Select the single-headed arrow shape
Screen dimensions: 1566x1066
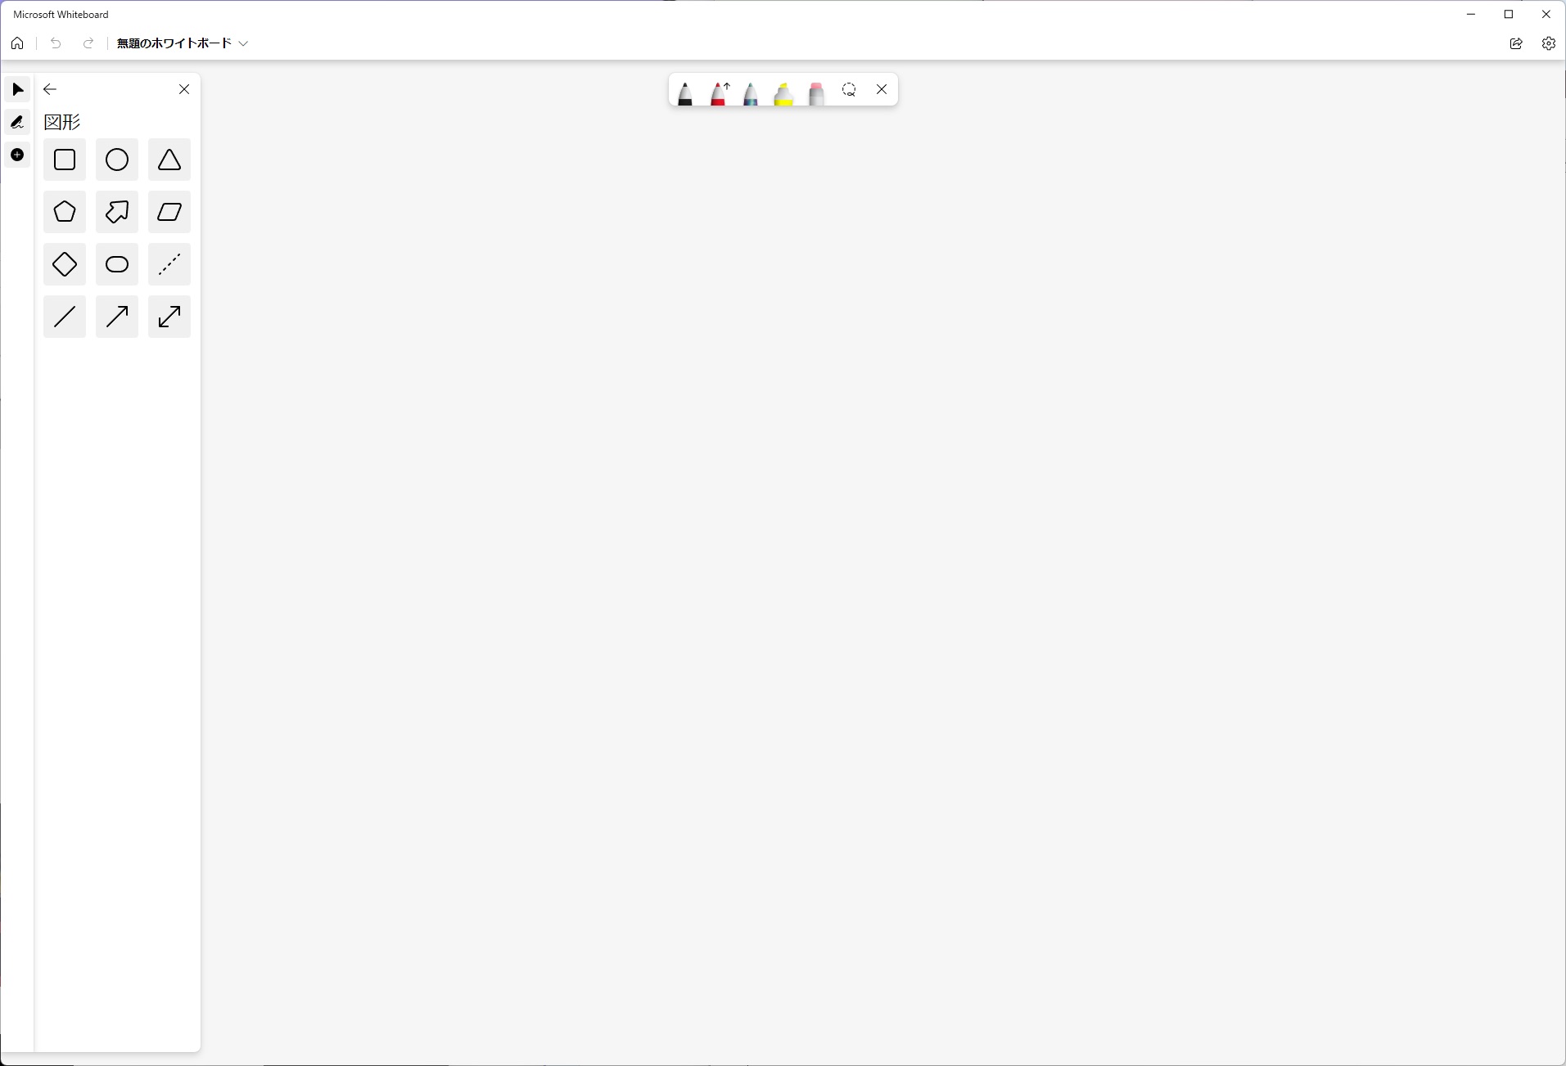click(x=117, y=317)
